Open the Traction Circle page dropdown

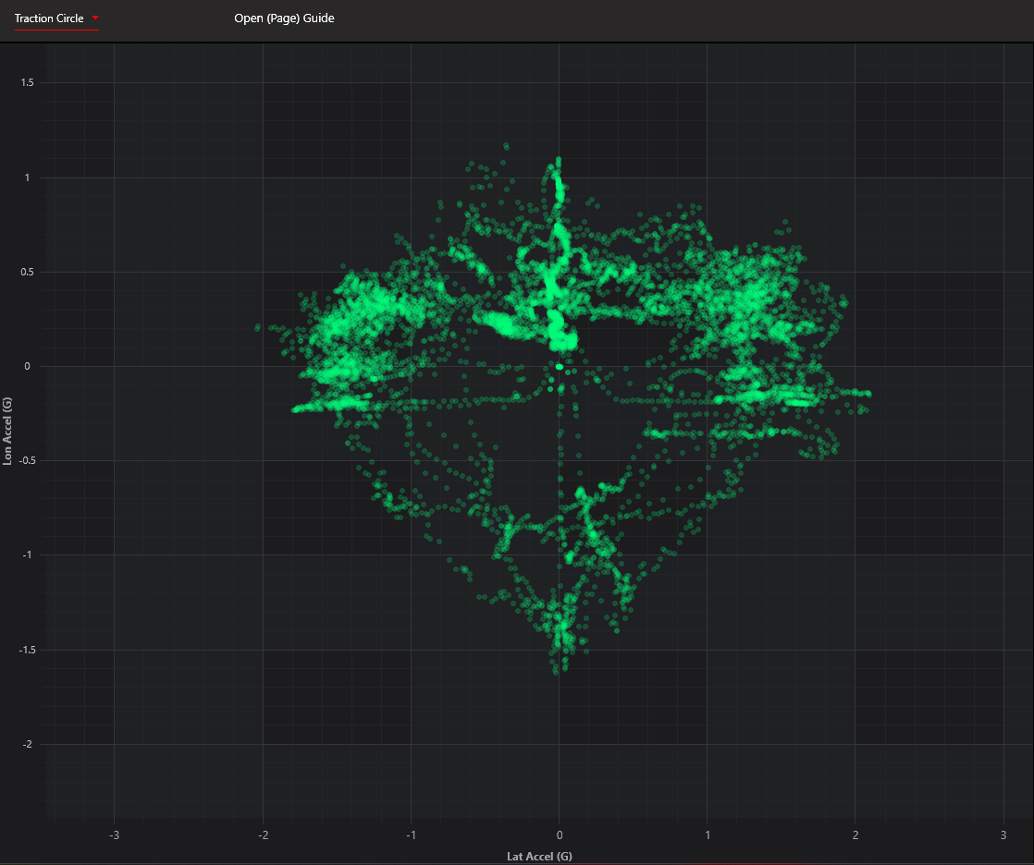49,18
